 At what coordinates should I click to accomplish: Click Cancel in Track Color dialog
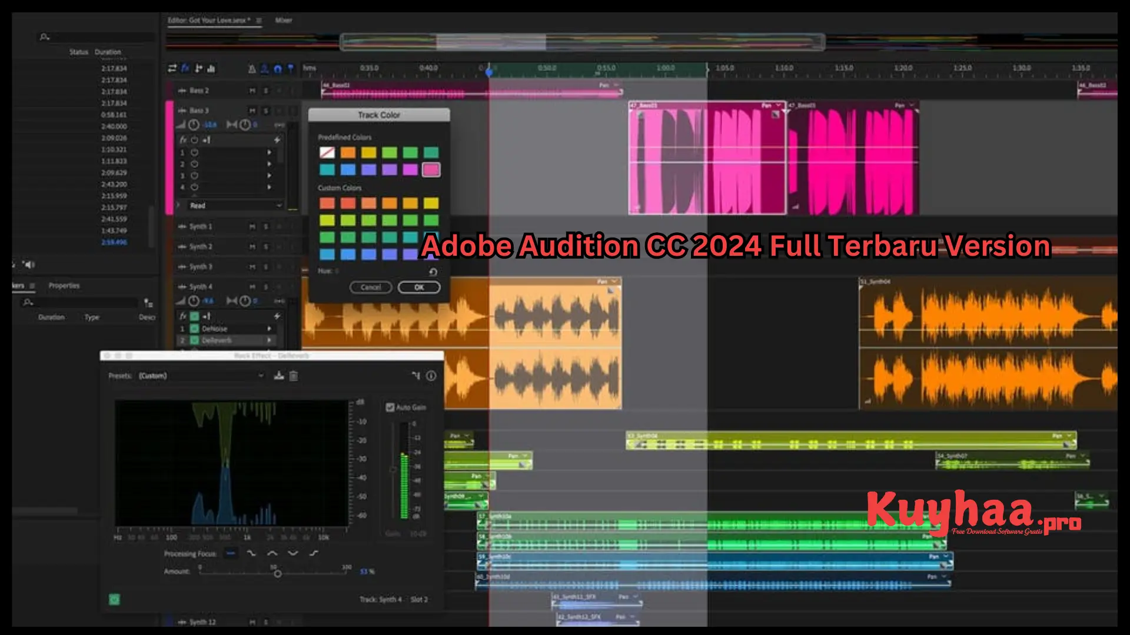click(371, 288)
